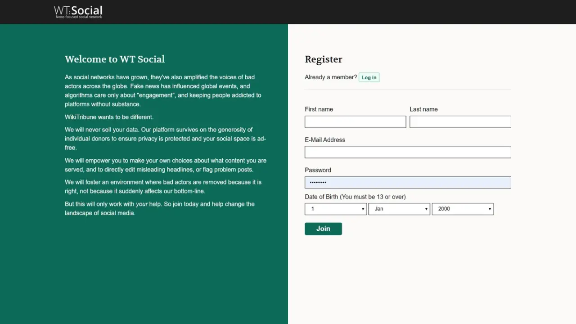Select the E-Mail Address input field
576x324 pixels.
click(x=408, y=152)
